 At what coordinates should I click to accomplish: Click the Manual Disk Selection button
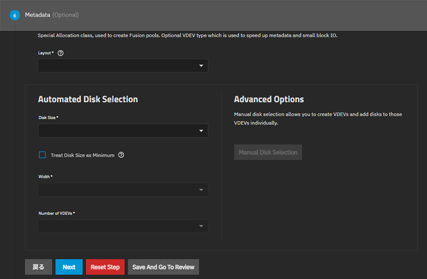(x=268, y=152)
